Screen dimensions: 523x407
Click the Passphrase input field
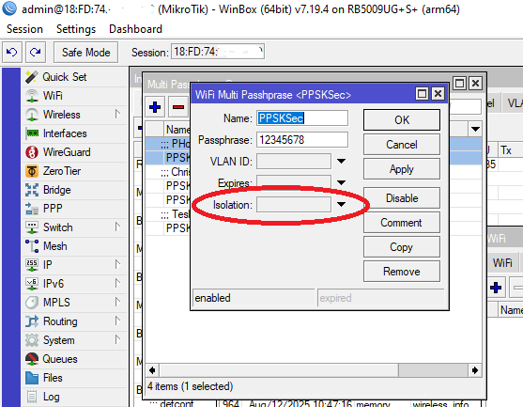pyautogui.click(x=302, y=140)
